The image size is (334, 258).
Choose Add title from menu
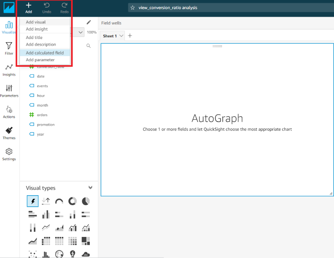click(45, 37)
